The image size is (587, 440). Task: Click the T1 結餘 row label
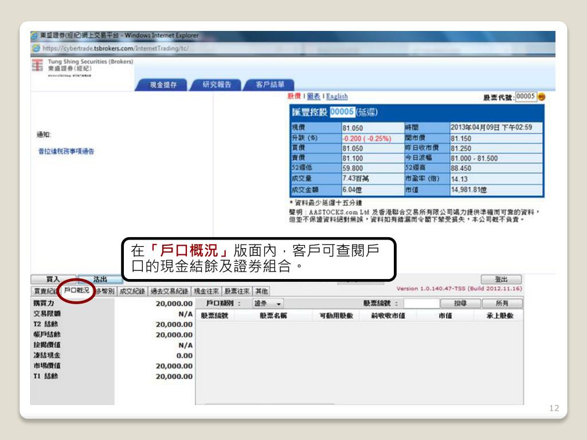click(46, 376)
